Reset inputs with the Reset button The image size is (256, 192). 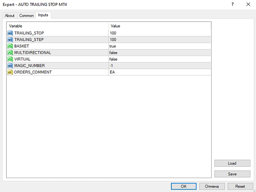240,186
